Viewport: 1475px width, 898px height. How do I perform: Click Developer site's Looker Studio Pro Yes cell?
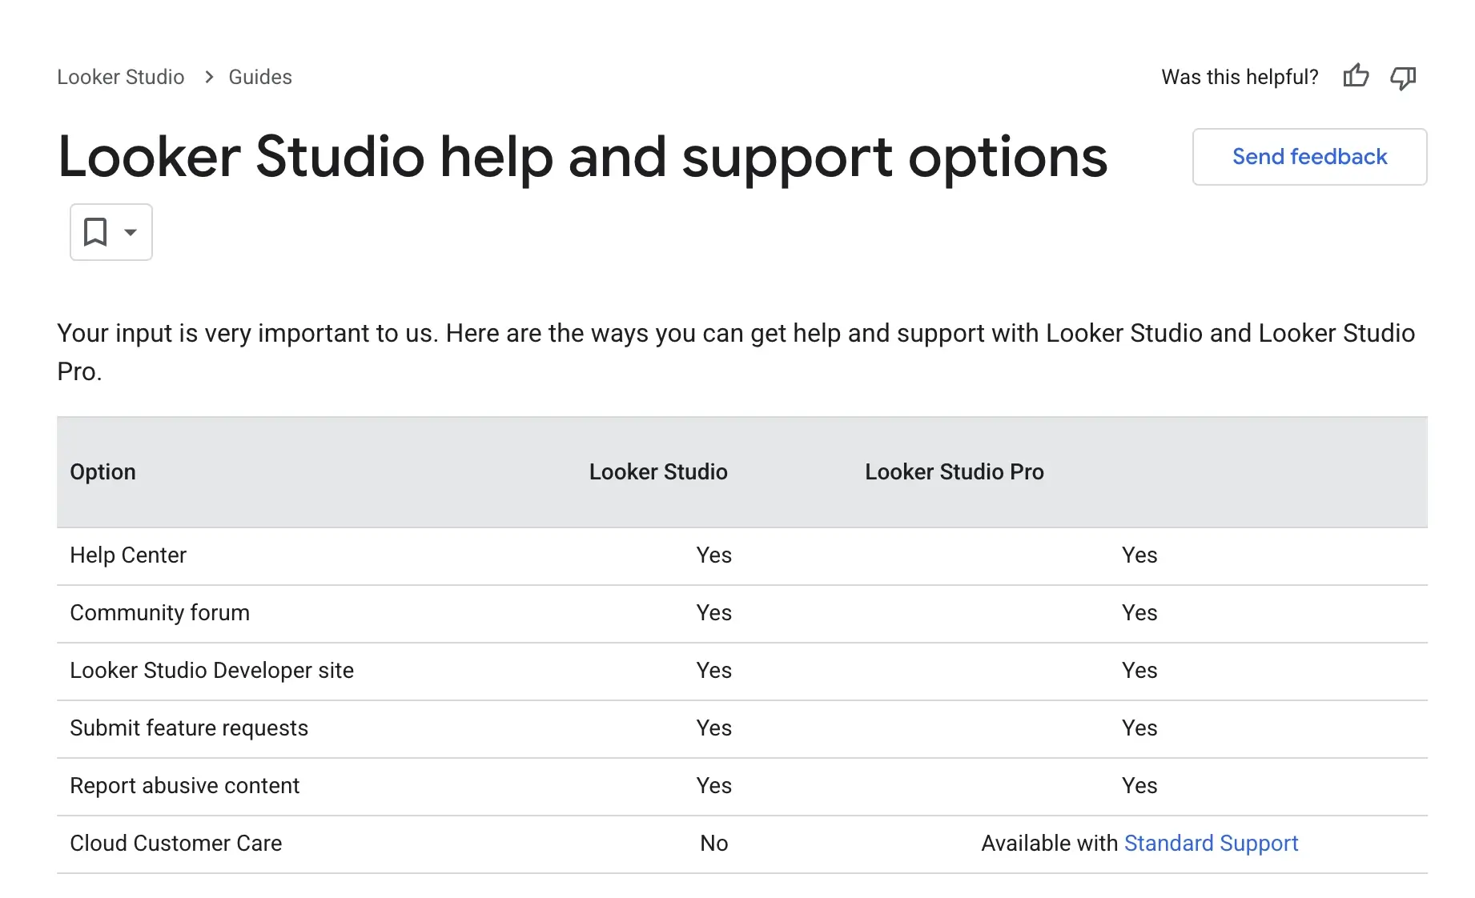(x=1139, y=671)
